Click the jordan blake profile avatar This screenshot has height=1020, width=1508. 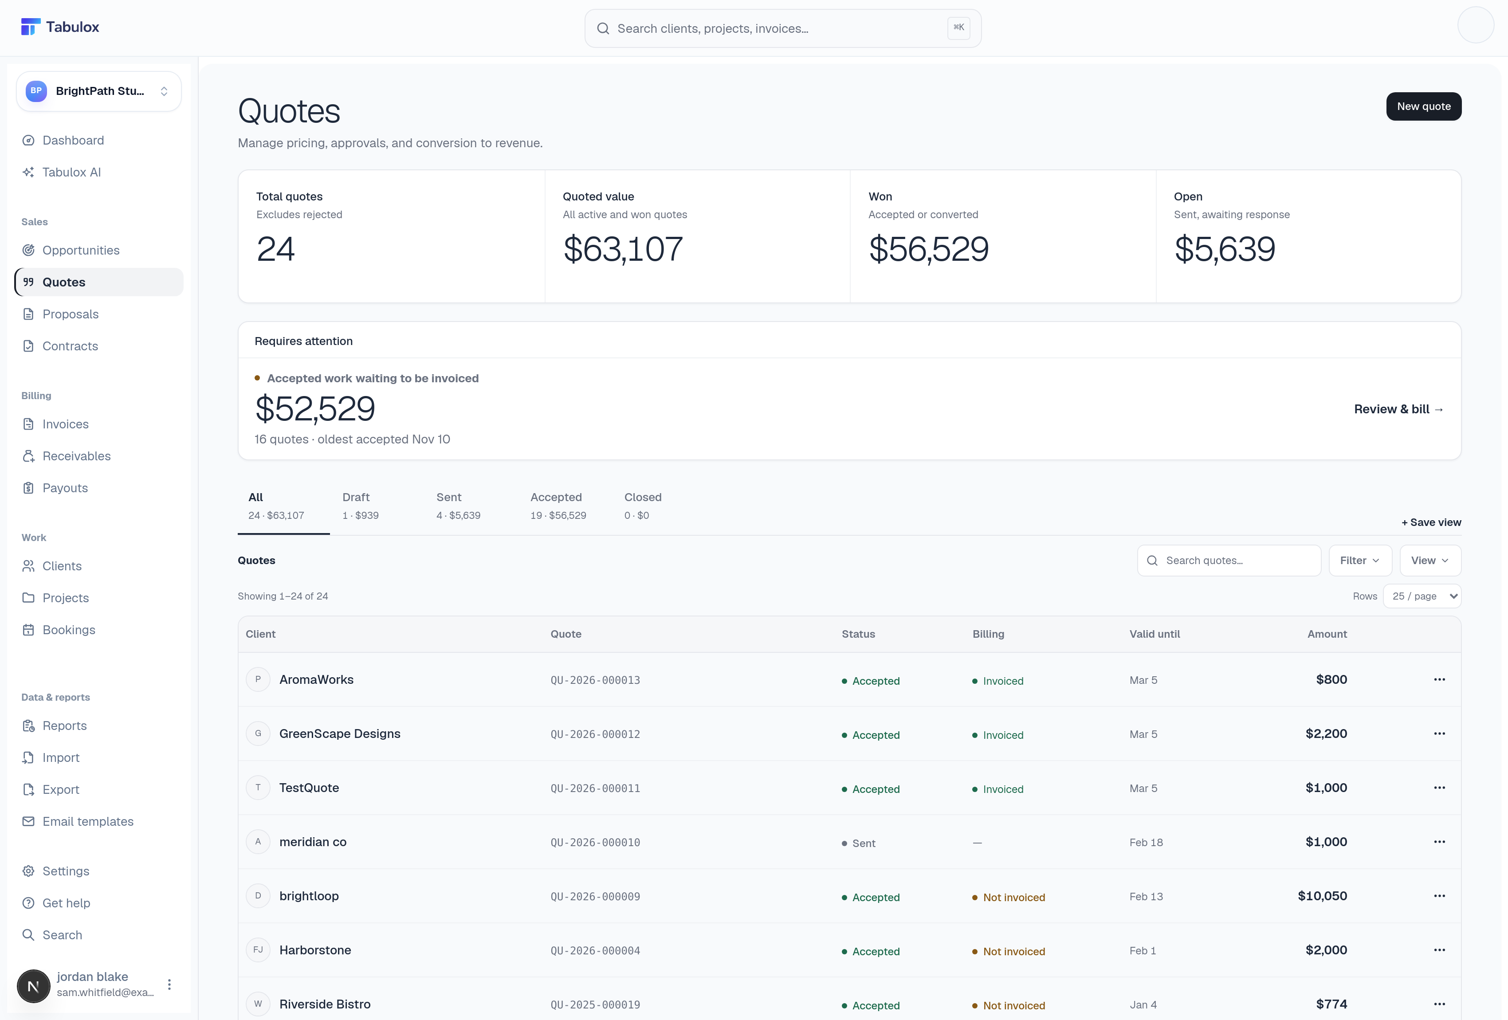point(33,985)
